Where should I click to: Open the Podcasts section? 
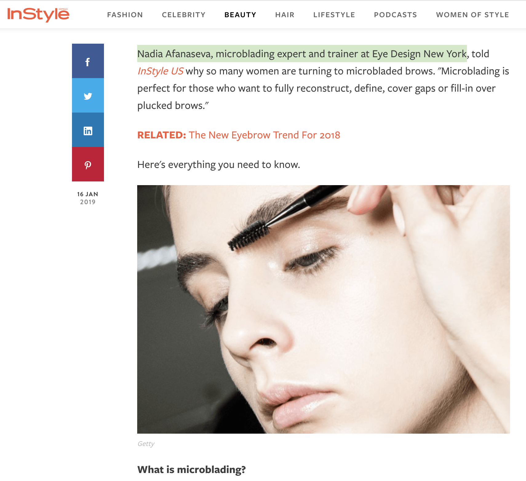point(396,15)
